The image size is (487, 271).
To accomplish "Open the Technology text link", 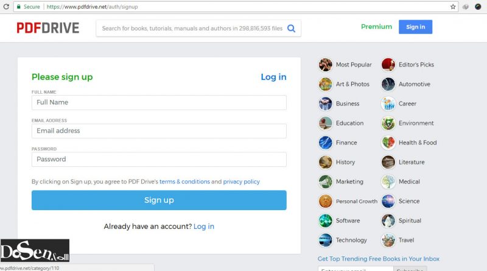I will coord(351,240).
